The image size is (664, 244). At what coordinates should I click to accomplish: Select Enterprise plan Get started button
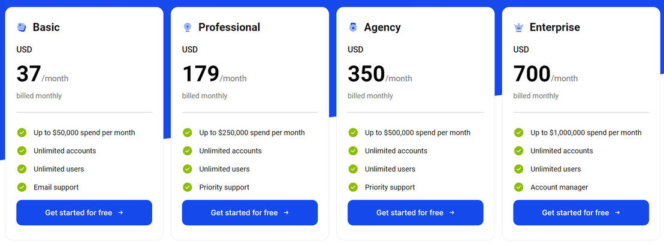click(581, 213)
